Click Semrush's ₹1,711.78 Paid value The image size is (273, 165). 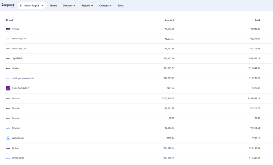pos(255,108)
